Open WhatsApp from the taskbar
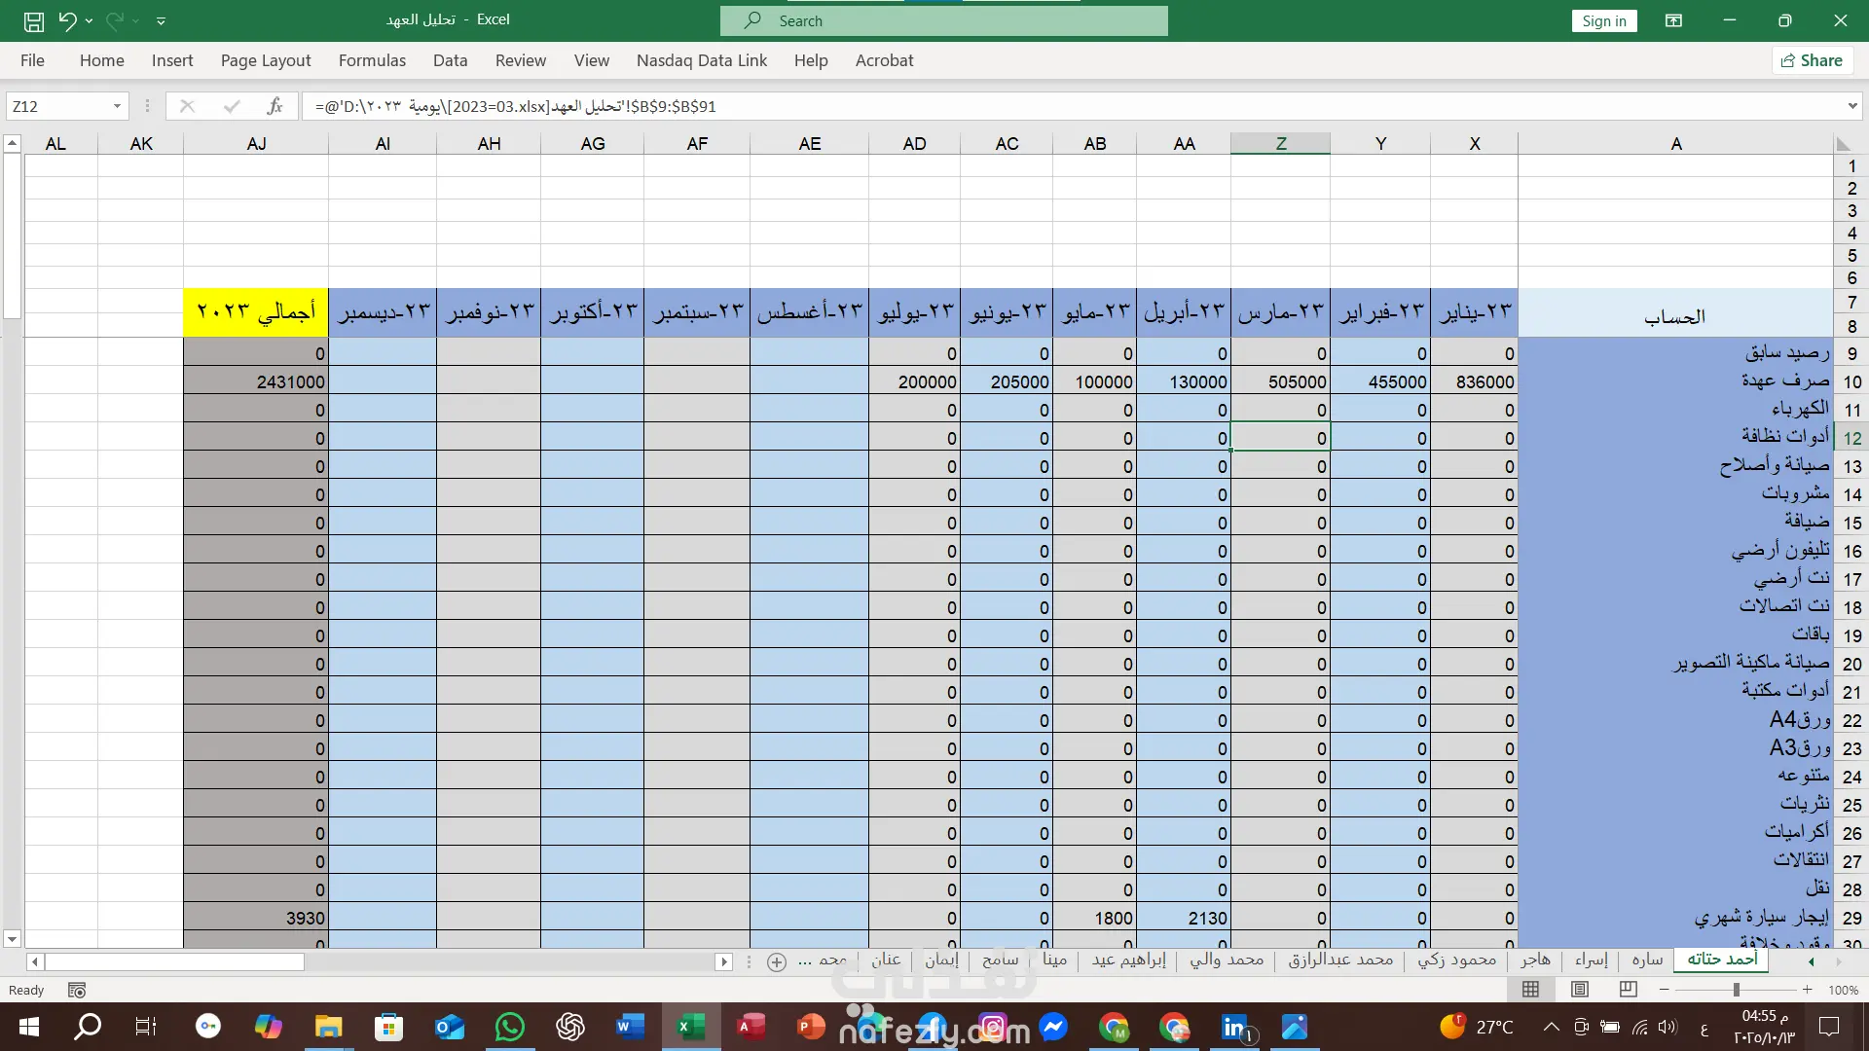Image resolution: width=1869 pixels, height=1051 pixels. pos(509,1026)
